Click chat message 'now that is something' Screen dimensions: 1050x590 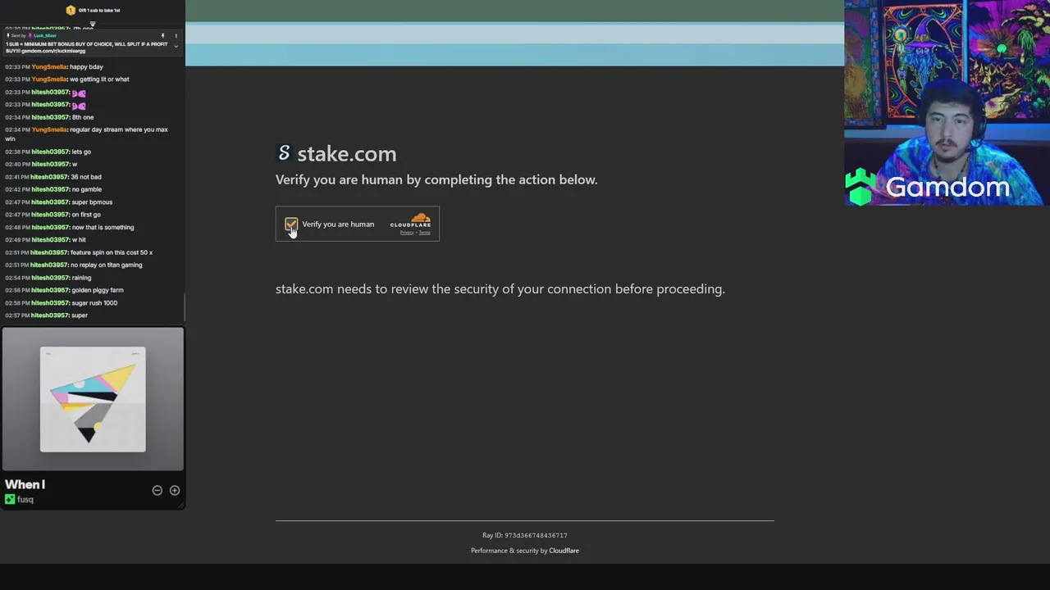click(103, 227)
